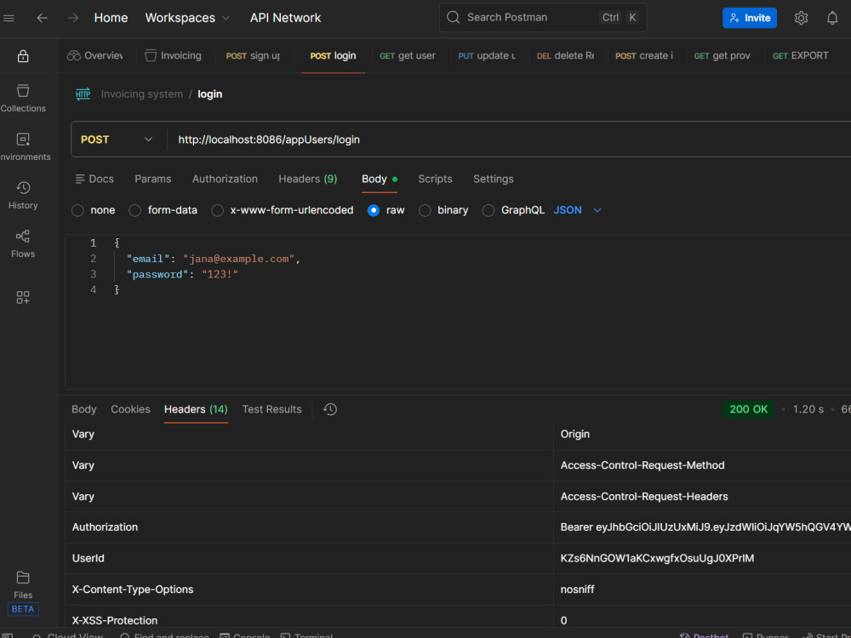Switch to the Invoicing collection tab
This screenshot has width=851, height=638.
coord(173,55)
